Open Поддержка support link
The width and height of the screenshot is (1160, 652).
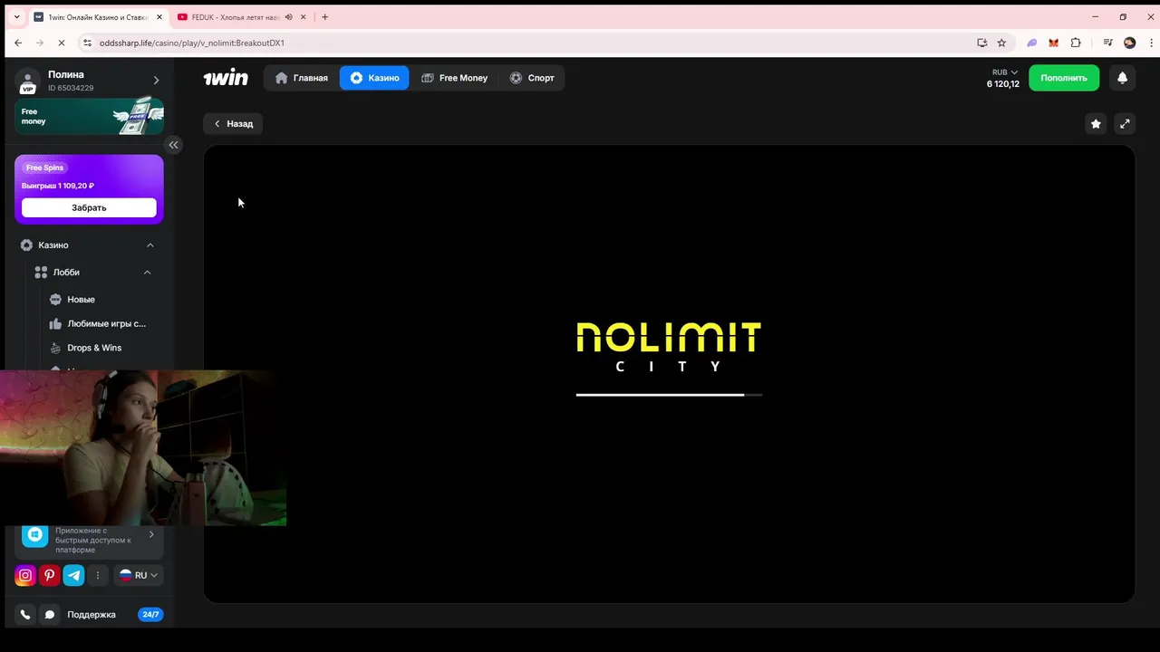92,614
